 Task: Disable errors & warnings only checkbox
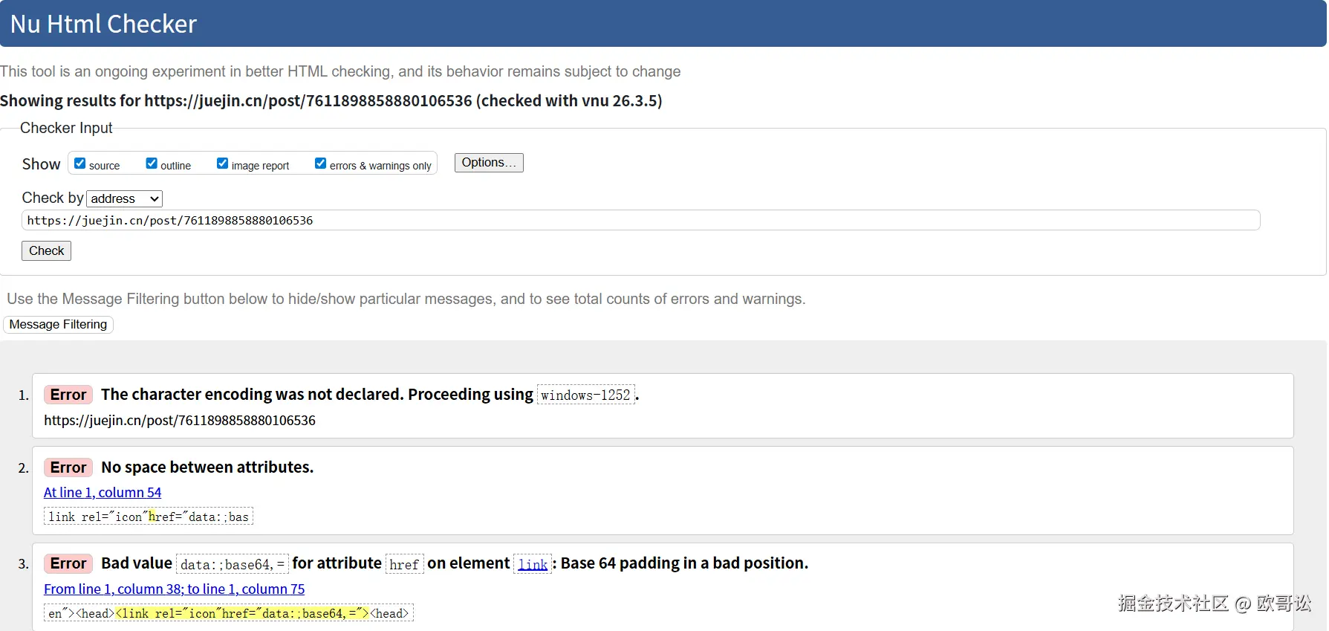(320, 164)
